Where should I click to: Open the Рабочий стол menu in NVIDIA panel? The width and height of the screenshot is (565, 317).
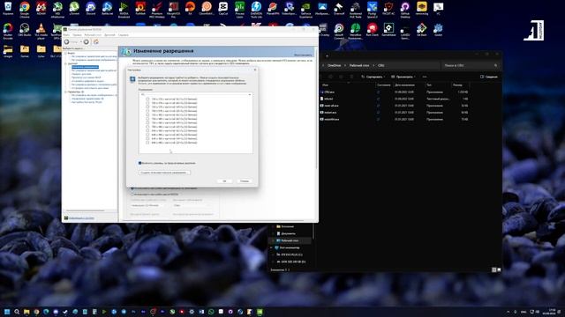(x=93, y=35)
